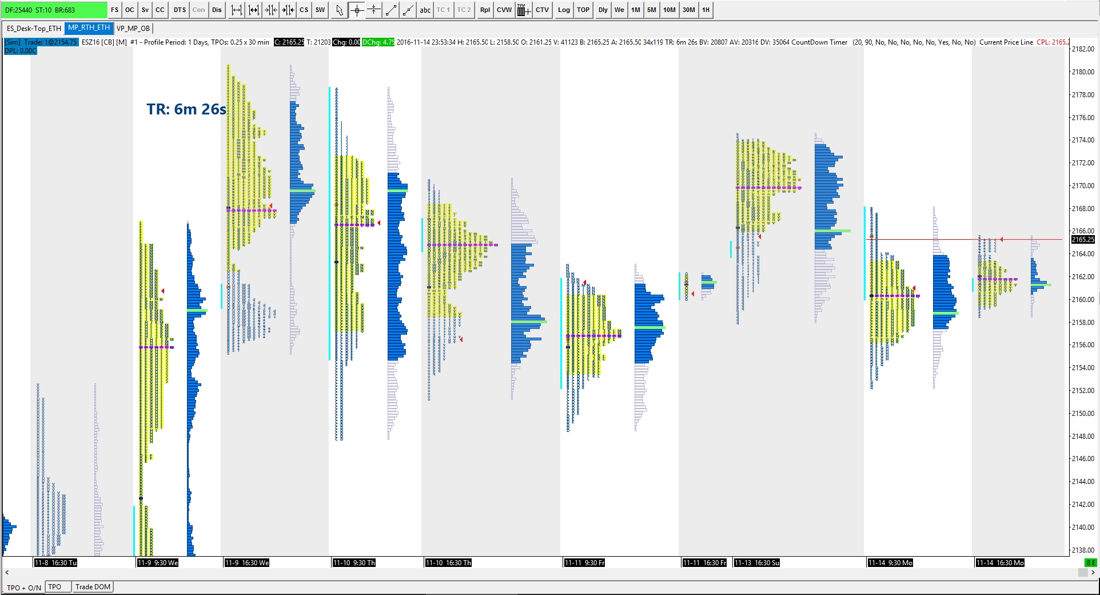Click the CS toolbar button
This screenshot has height=595, width=1100.
click(304, 10)
